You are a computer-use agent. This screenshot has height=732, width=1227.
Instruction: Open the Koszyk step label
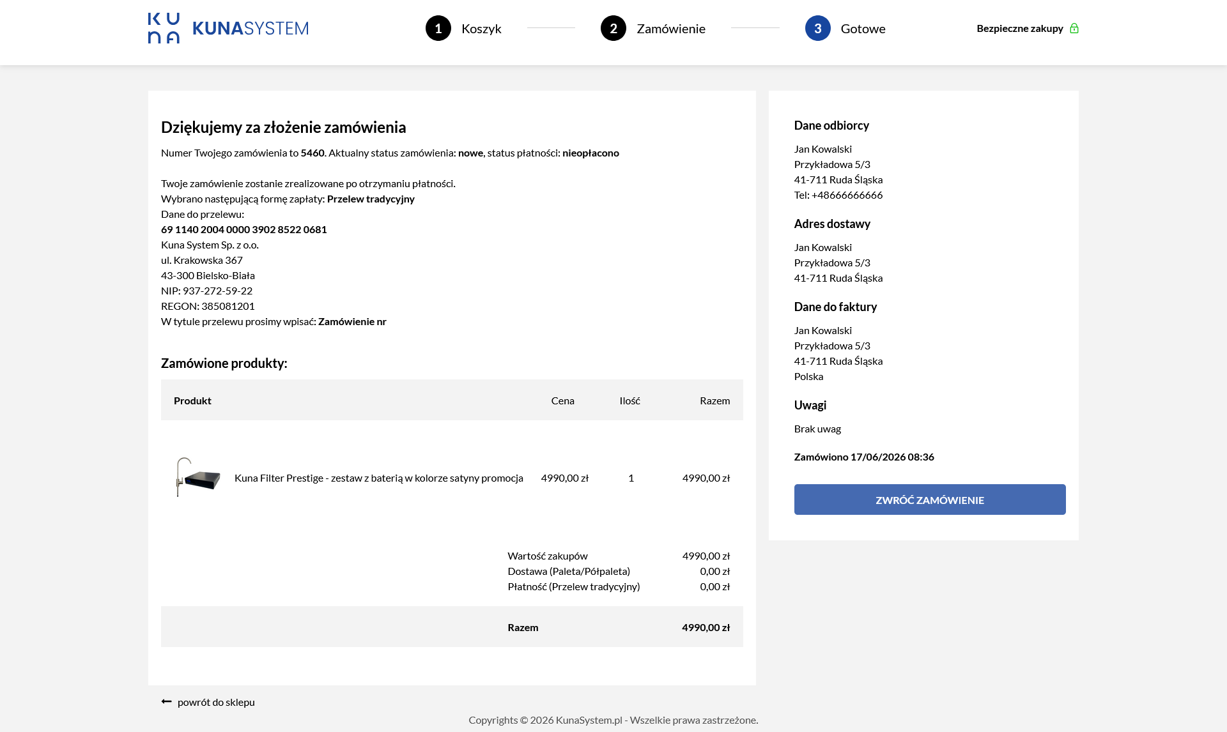[481, 29]
